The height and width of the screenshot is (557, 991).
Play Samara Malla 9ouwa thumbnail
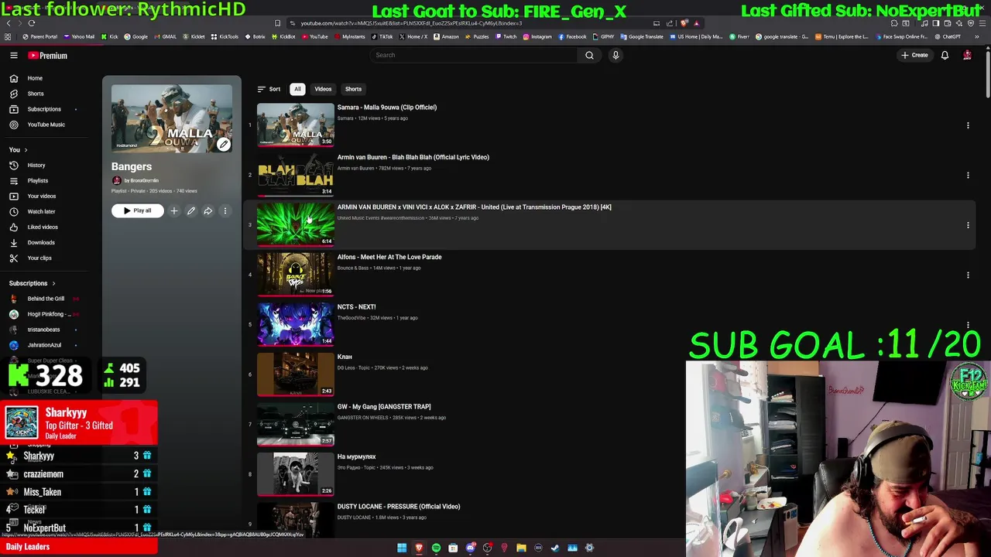[296, 125]
